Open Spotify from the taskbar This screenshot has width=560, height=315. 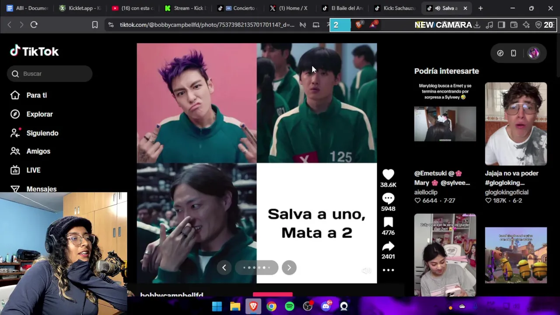(290, 306)
